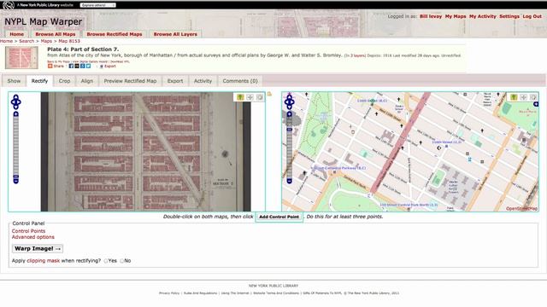Pan the old map upward
The width and height of the screenshot is (547, 307).
pyautogui.click(x=15, y=97)
